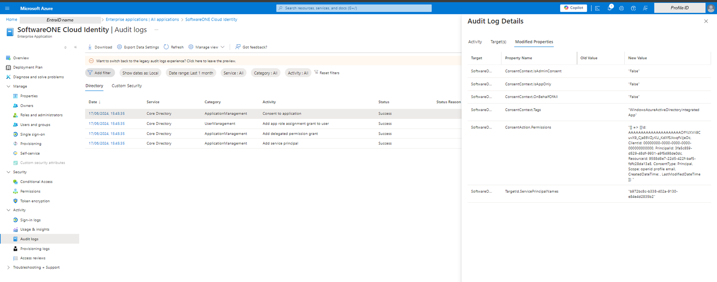Open Export Data Settings
This screenshot has width=717, height=282.
(x=138, y=47)
